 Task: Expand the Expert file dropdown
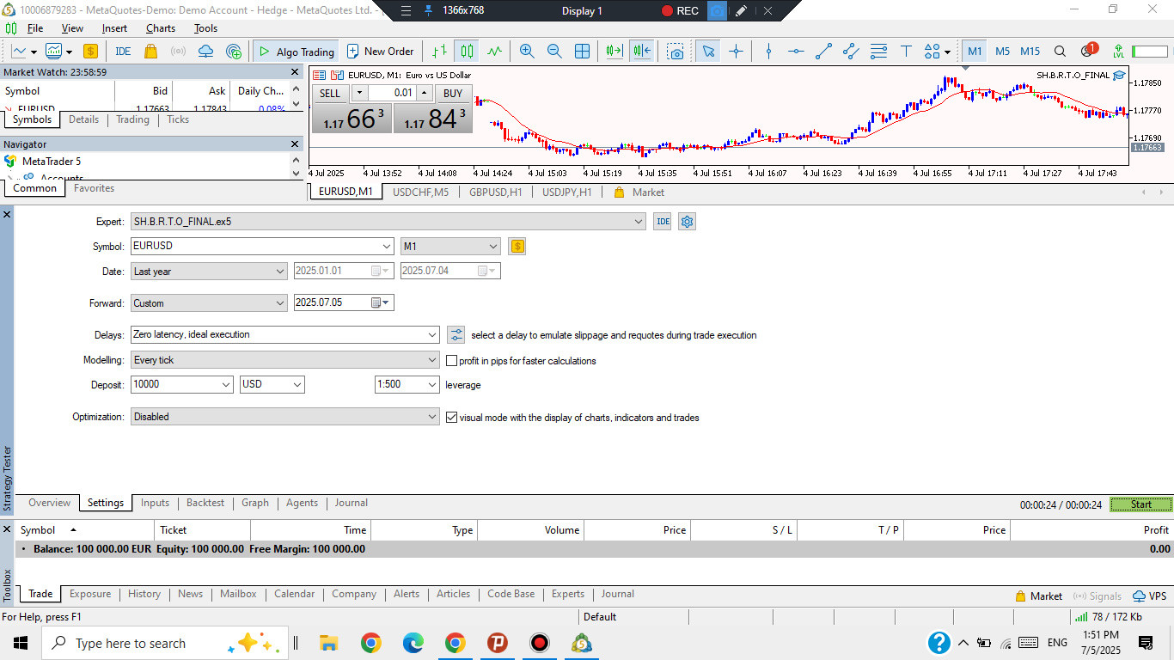(639, 222)
